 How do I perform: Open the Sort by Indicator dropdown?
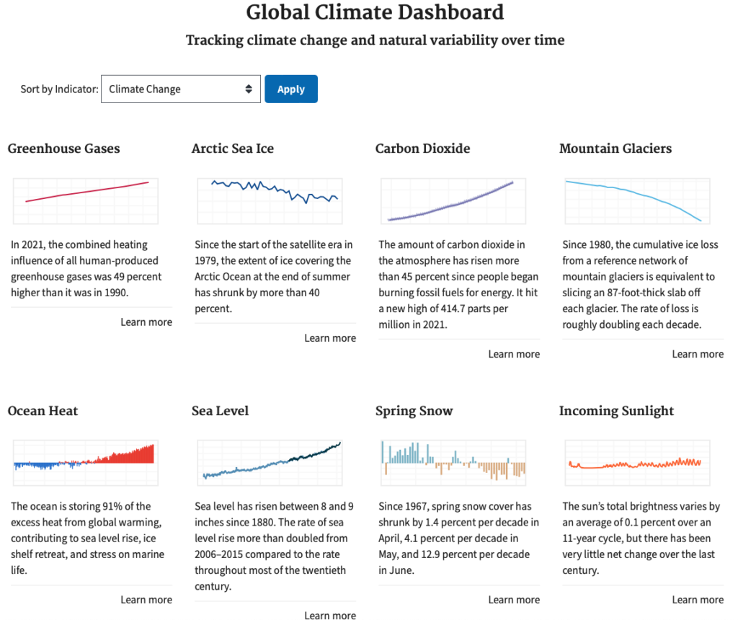pos(181,89)
